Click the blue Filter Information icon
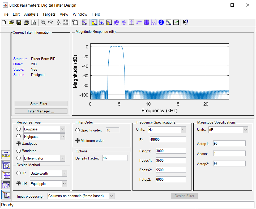The width and height of the screenshot is (256, 209). (x=161, y=22)
